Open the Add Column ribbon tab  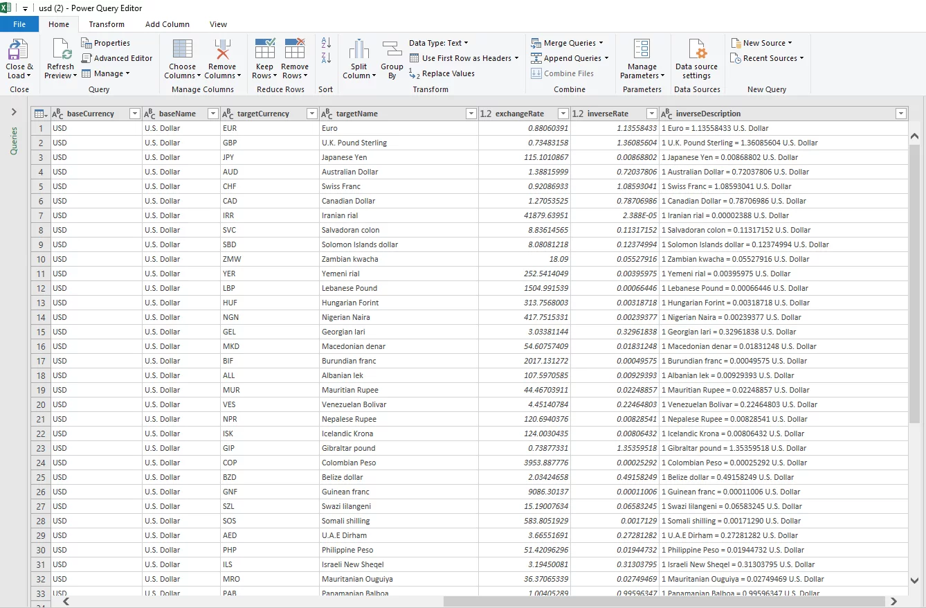point(167,24)
